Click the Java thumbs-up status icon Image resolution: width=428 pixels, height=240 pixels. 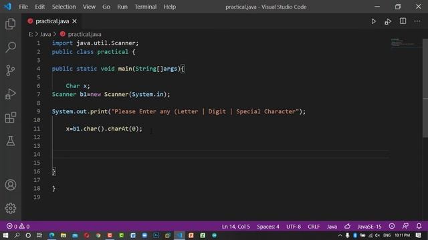tap(347, 226)
